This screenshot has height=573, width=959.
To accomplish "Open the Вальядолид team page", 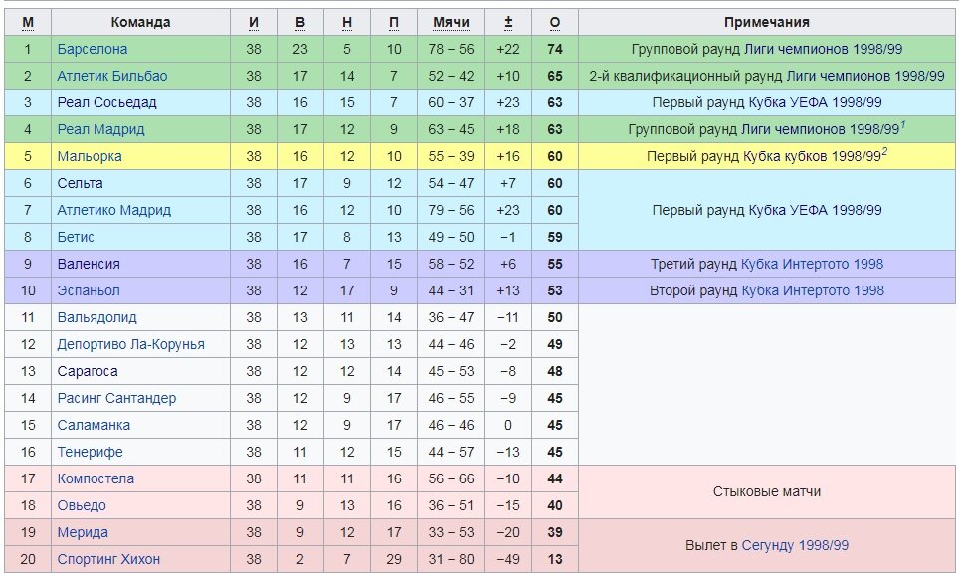I will [96, 318].
